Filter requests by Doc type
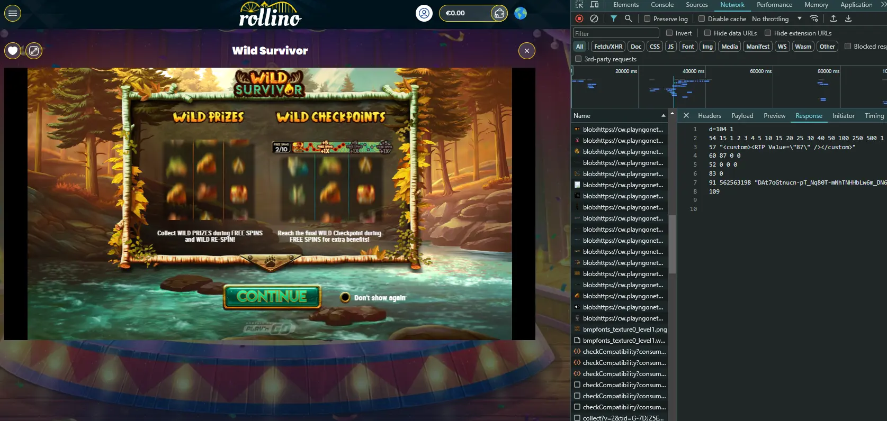Screen dimensions: 887x421 click(636, 47)
